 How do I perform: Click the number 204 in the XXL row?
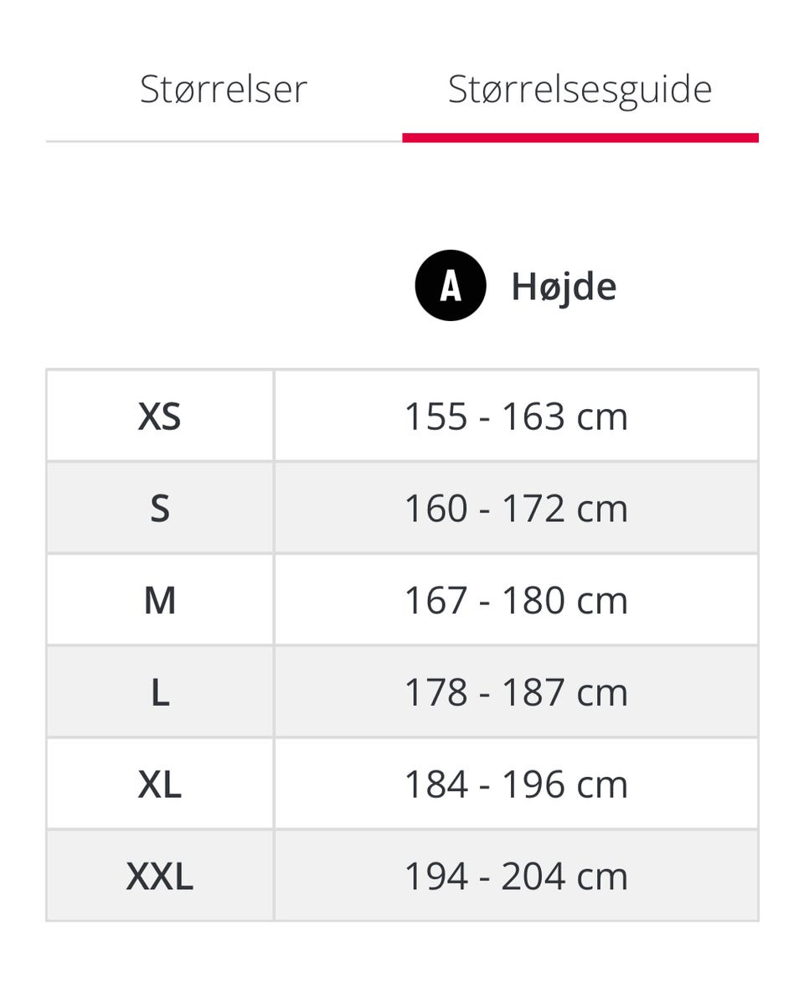(x=533, y=877)
